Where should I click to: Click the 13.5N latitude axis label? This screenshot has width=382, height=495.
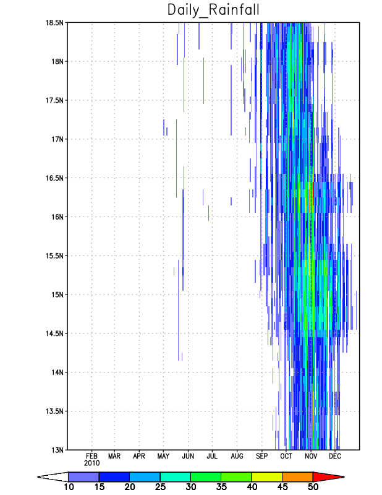(55, 411)
